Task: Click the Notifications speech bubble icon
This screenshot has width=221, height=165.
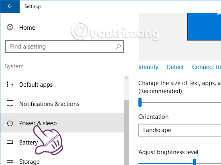Action: coord(10,104)
